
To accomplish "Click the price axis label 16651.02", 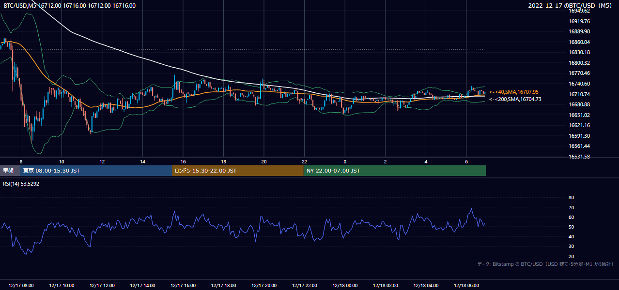I will tap(579, 115).
